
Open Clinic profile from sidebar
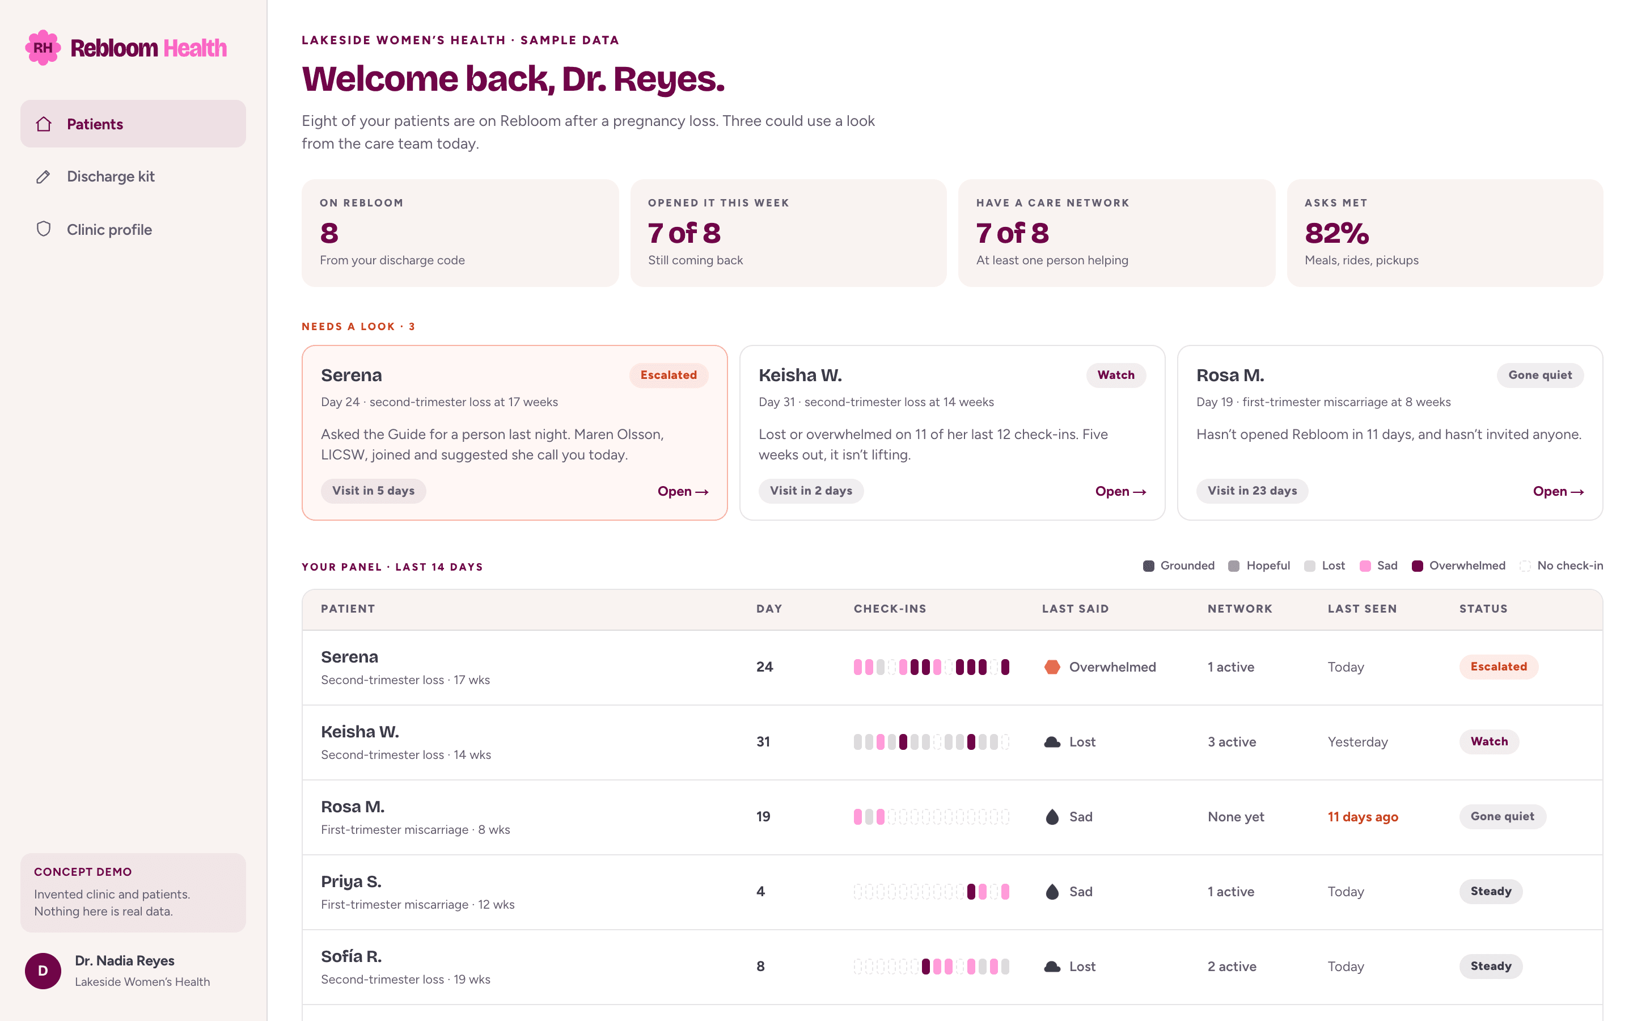click(133, 230)
